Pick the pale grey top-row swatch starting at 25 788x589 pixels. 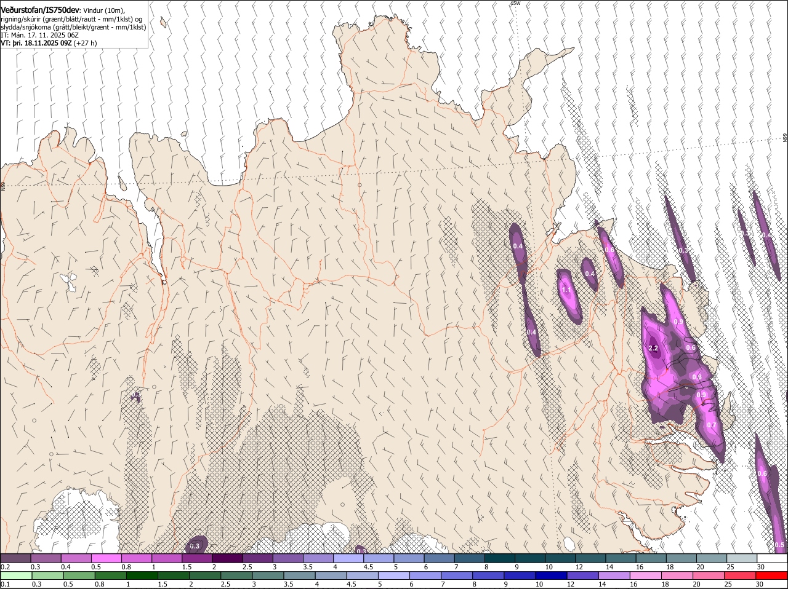[x=742, y=558]
